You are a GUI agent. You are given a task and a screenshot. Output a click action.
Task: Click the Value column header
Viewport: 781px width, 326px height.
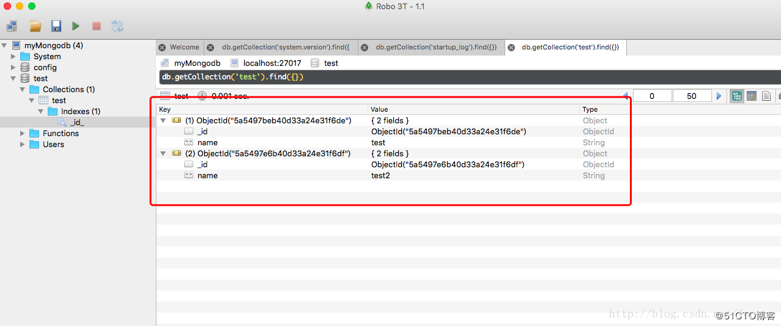474,109
